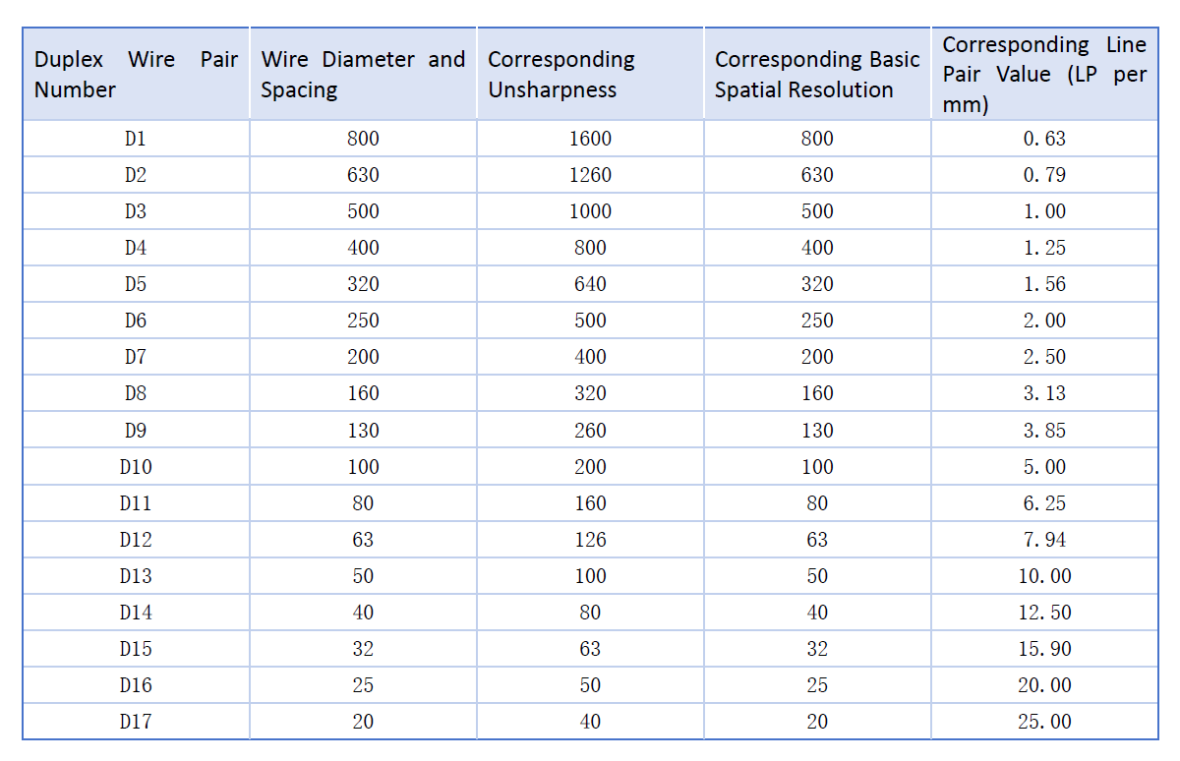
Task: Click the unsharpness value 1600
Action: coord(590,139)
